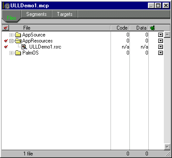
Task: Select the ULLDemo1.rsrc file name
Action: (45, 47)
